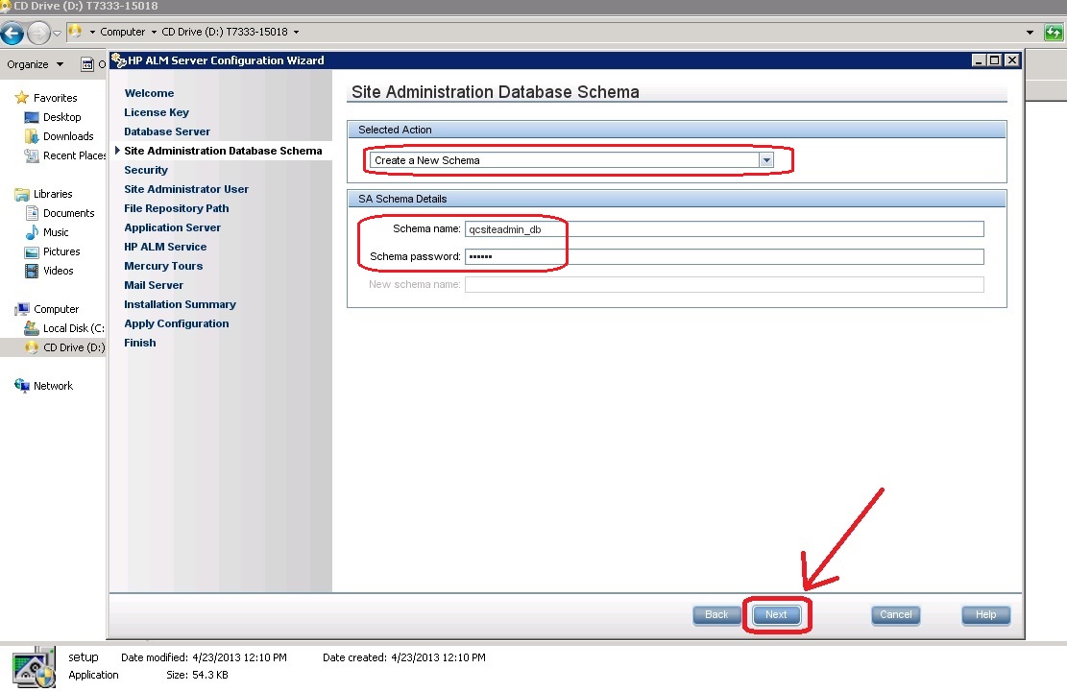Go to the Mail Server step

153,285
